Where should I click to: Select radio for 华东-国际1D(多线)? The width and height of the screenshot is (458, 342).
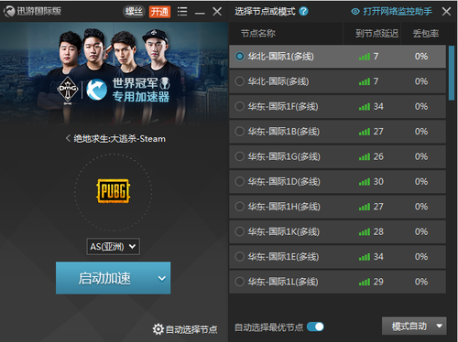(x=240, y=181)
